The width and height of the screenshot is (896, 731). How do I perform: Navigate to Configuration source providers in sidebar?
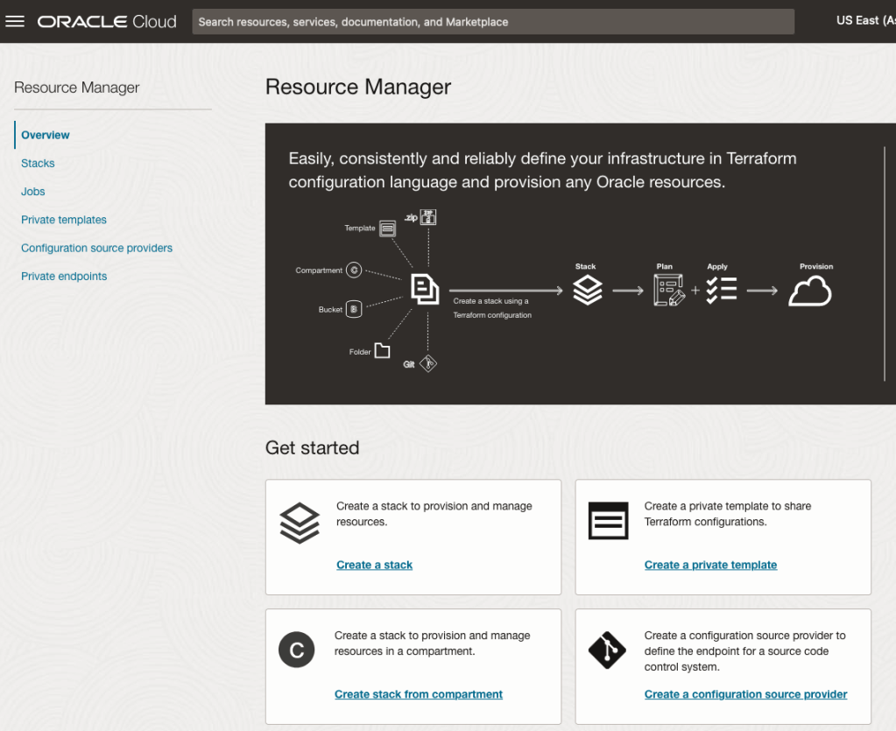coord(96,248)
